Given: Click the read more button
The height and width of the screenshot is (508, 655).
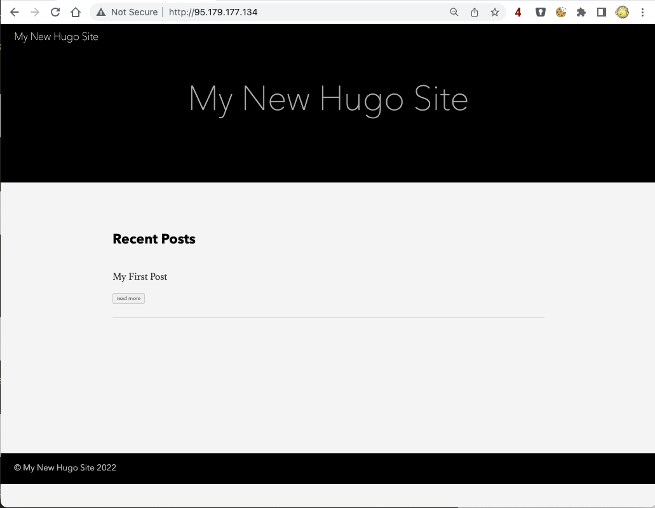Looking at the screenshot, I should click(x=129, y=299).
